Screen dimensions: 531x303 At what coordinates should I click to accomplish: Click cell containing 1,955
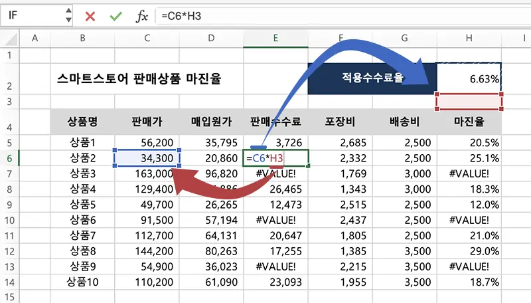point(341,282)
